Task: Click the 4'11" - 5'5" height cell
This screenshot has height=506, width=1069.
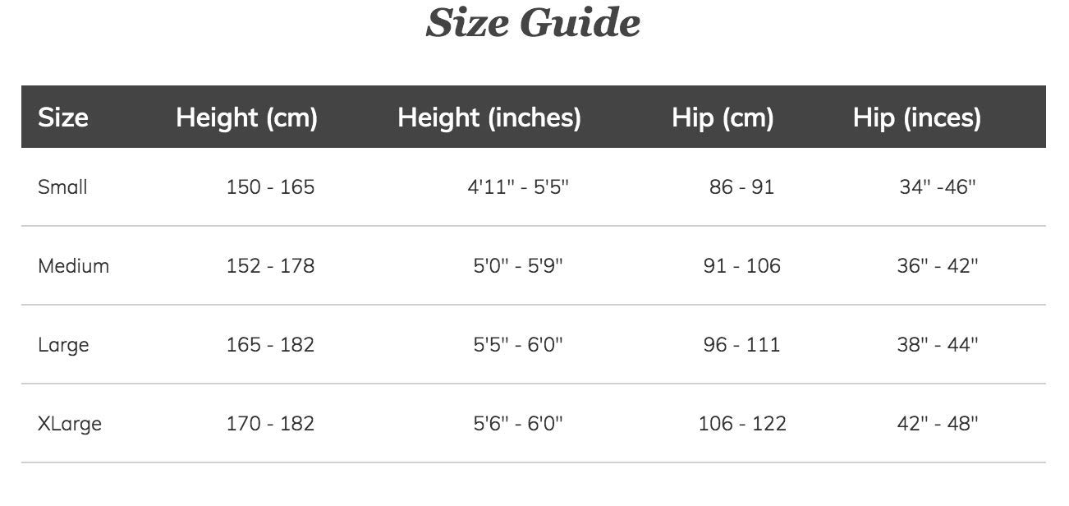Action: click(518, 186)
